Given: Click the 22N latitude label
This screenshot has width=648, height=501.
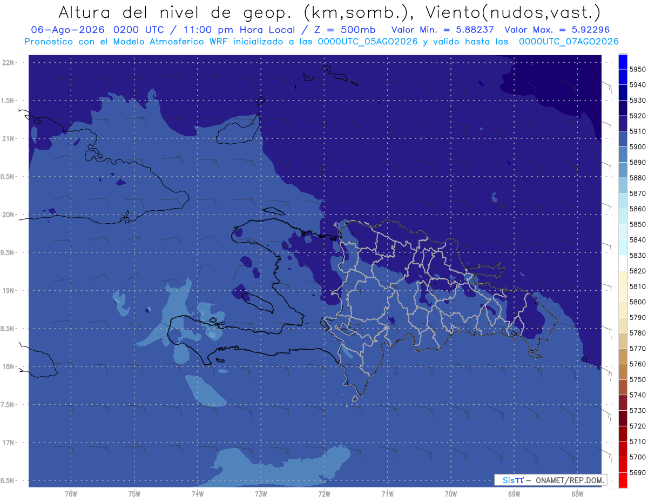Looking at the screenshot, I should pyautogui.click(x=8, y=63).
